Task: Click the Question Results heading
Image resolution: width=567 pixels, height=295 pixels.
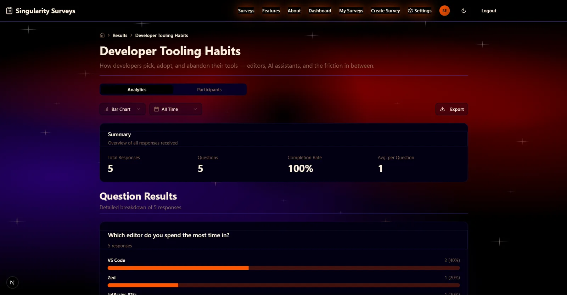Action: click(138, 196)
